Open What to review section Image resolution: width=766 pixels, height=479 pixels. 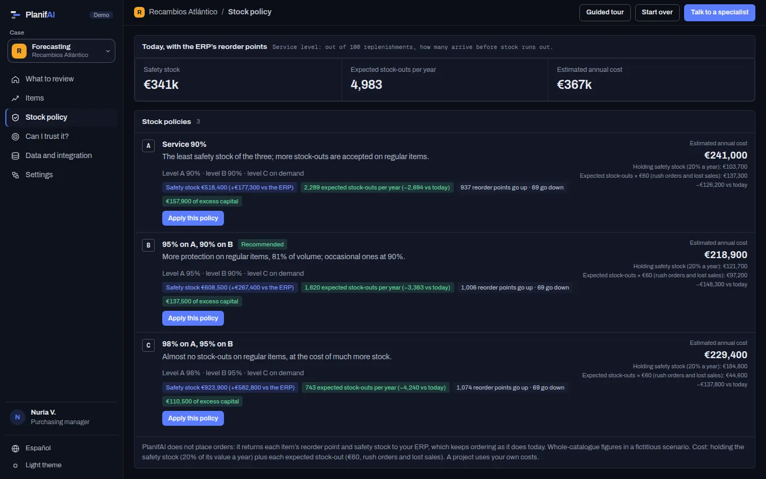pos(62,79)
